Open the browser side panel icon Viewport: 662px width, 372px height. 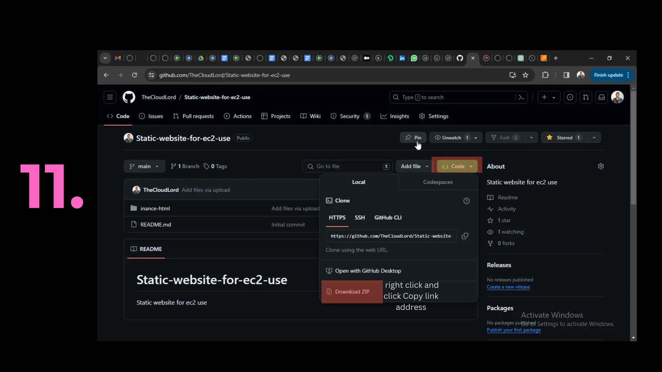click(x=566, y=75)
